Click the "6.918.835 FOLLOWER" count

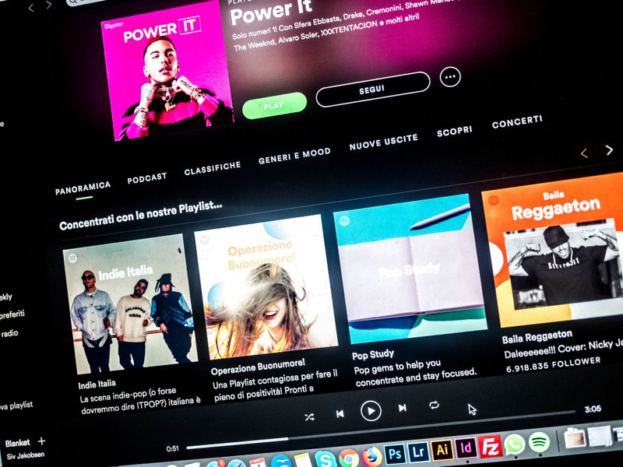553,364
